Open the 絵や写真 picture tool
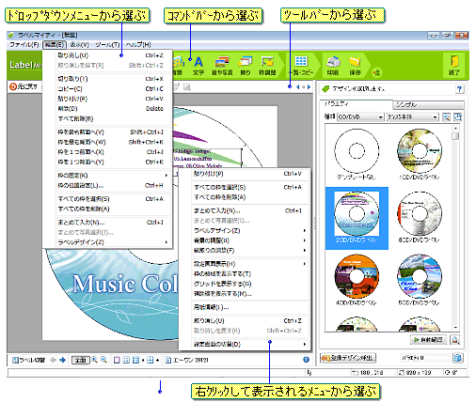476x402 pixels. (222, 66)
